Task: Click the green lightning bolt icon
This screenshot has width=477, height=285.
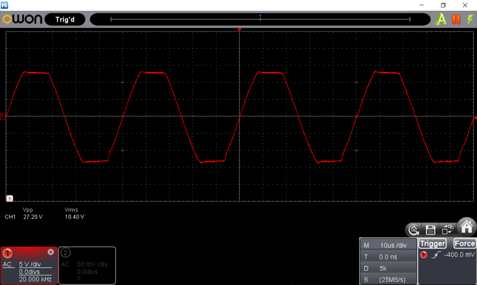Action: (x=470, y=19)
